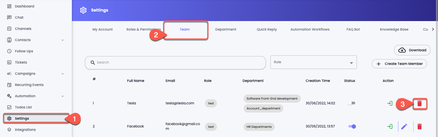Click creation time 30/06/2022, 13:57
The width and height of the screenshot is (438, 137).
pyautogui.click(x=320, y=126)
